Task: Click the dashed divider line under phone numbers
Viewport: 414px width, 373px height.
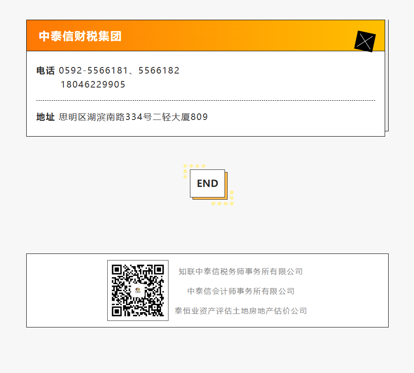Action: click(206, 100)
